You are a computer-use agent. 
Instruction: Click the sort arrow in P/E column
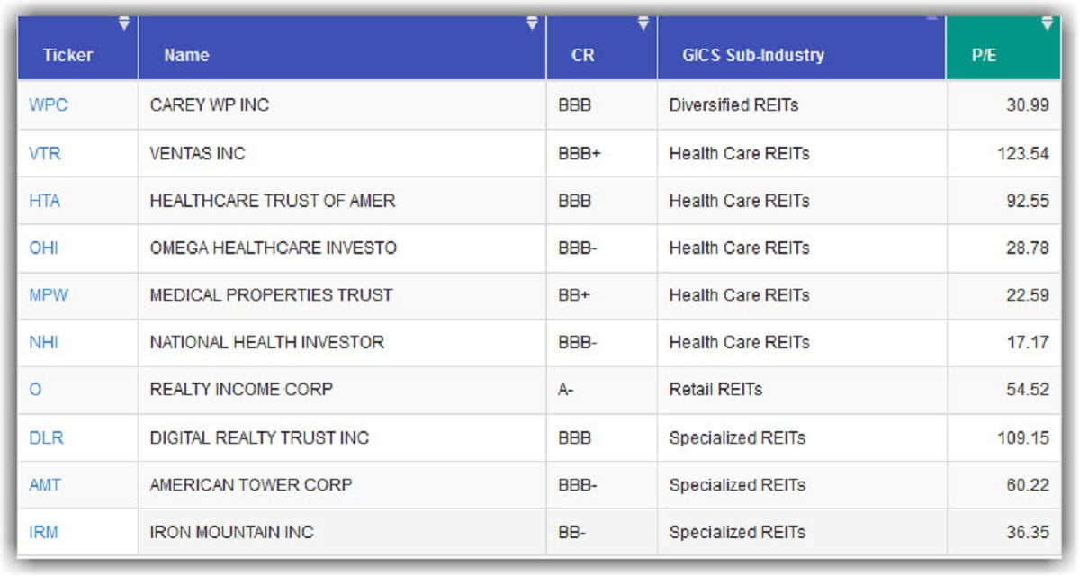click(x=1047, y=23)
